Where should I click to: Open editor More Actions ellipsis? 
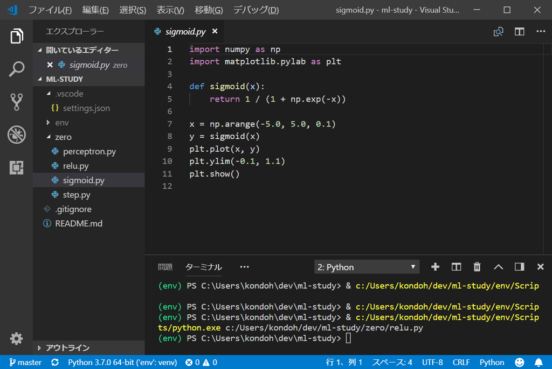click(x=541, y=32)
